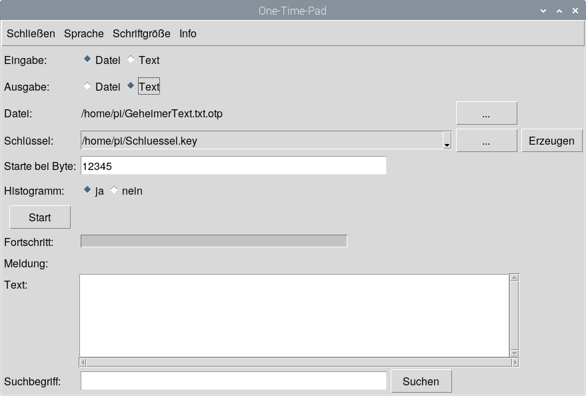This screenshot has height=396, width=586.
Task: Select Datei radio button for Eingabe
Action: pos(87,59)
